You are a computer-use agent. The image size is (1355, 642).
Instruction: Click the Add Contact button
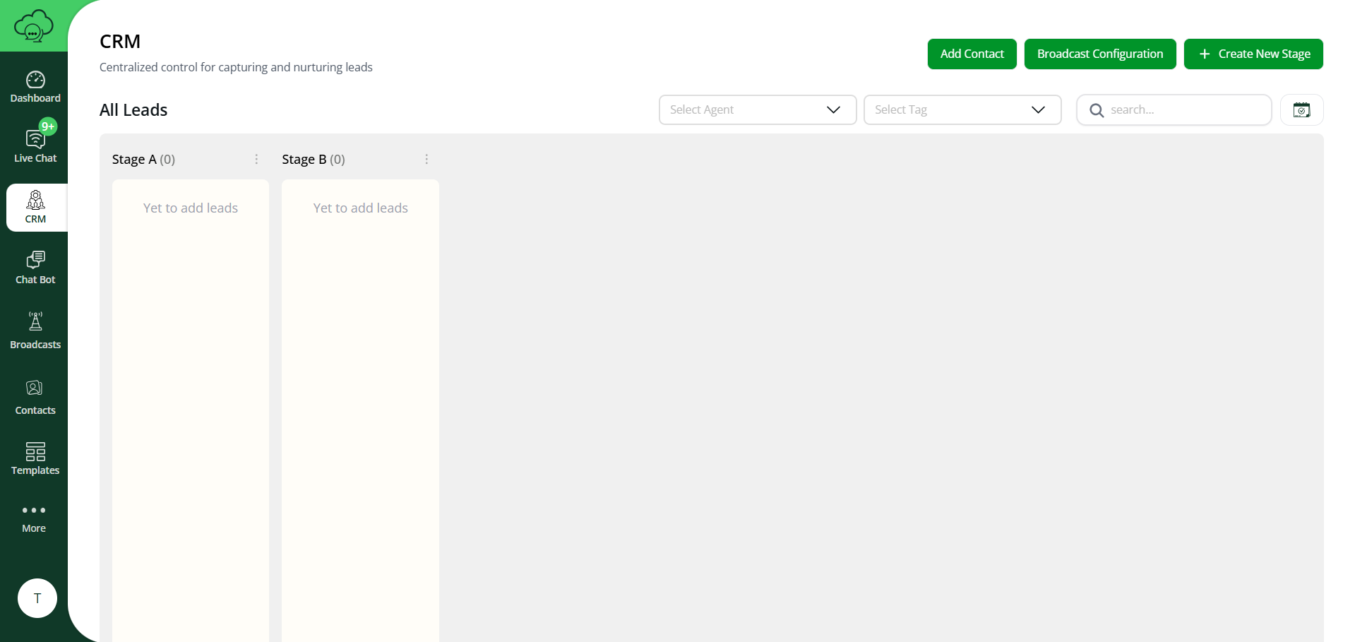pyautogui.click(x=972, y=54)
